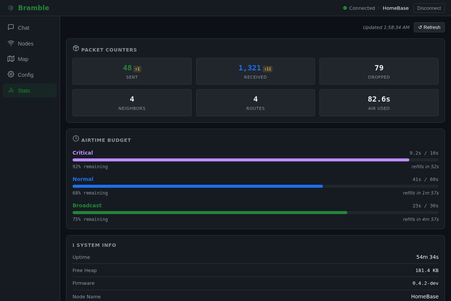
Task: Click the Packet Counters box icon
Action: pyautogui.click(x=76, y=48)
